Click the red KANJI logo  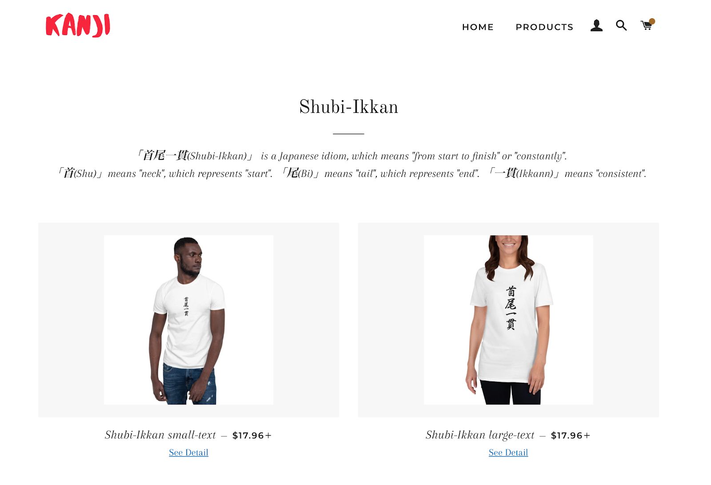click(78, 25)
